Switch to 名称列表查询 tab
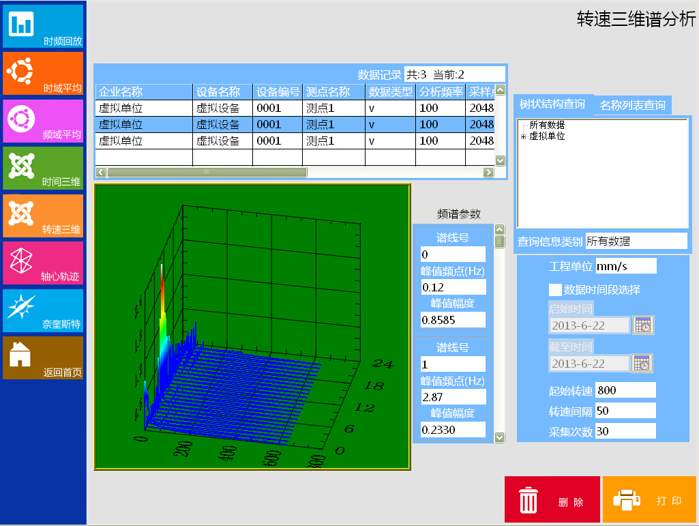699x526 pixels. (632, 105)
